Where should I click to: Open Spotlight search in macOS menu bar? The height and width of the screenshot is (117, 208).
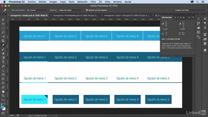pyautogui.click(x=198, y=2)
